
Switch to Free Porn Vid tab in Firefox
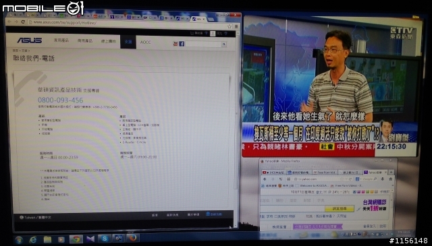325,173
